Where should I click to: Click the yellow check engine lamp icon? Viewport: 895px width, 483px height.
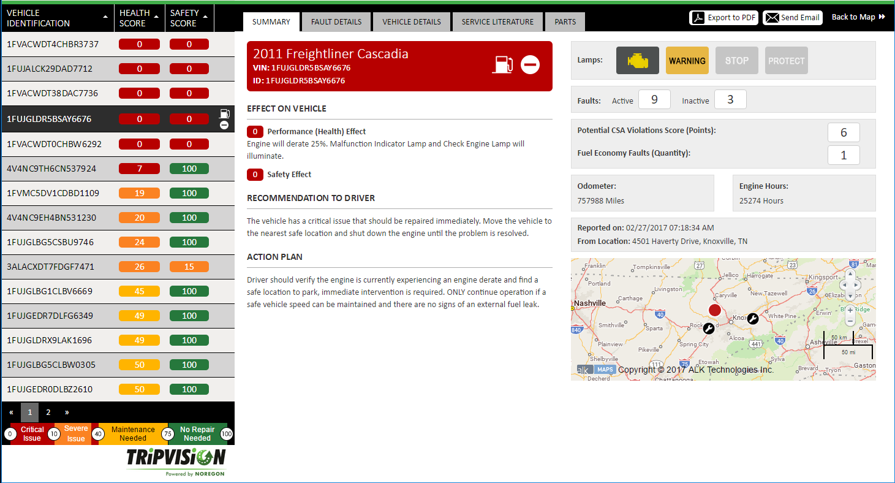pyautogui.click(x=637, y=61)
